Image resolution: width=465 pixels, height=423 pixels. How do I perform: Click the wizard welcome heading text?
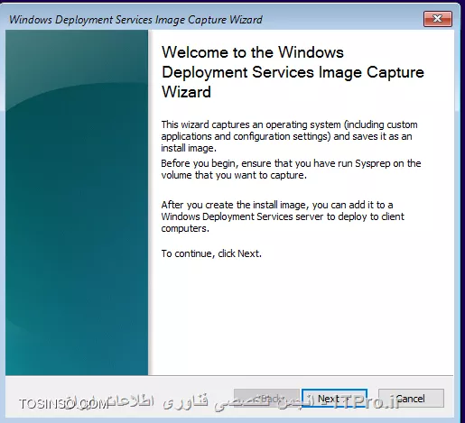tap(293, 72)
